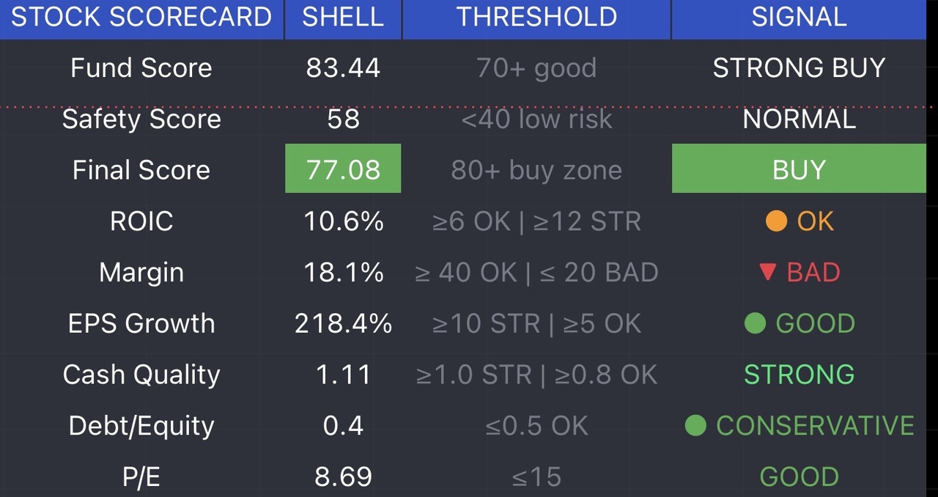Click the EPS Growth value 218.4%

click(343, 323)
